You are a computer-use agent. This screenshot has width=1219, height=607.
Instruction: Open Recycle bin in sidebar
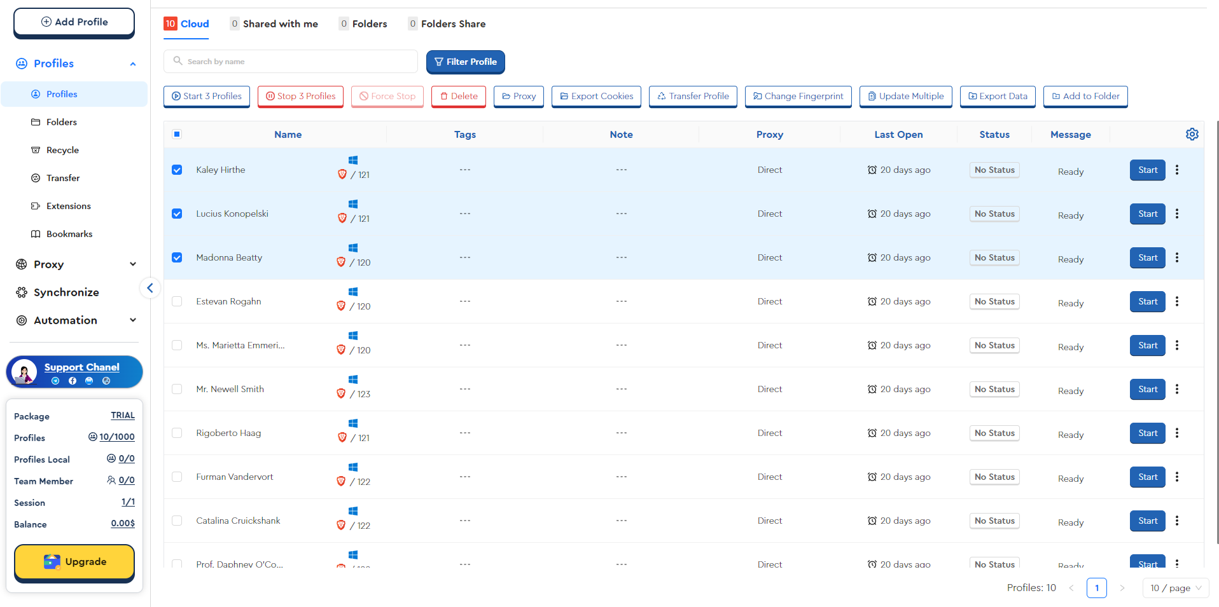click(x=62, y=150)
